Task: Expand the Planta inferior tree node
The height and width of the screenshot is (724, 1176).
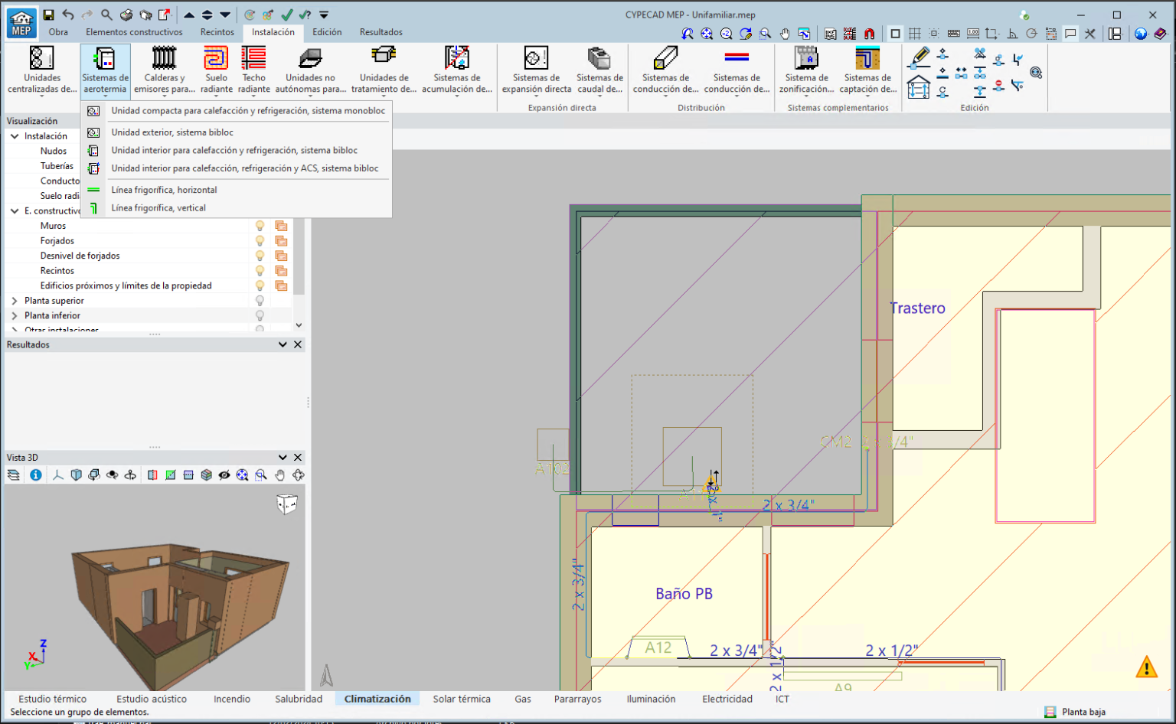Action: coord(15,315)
